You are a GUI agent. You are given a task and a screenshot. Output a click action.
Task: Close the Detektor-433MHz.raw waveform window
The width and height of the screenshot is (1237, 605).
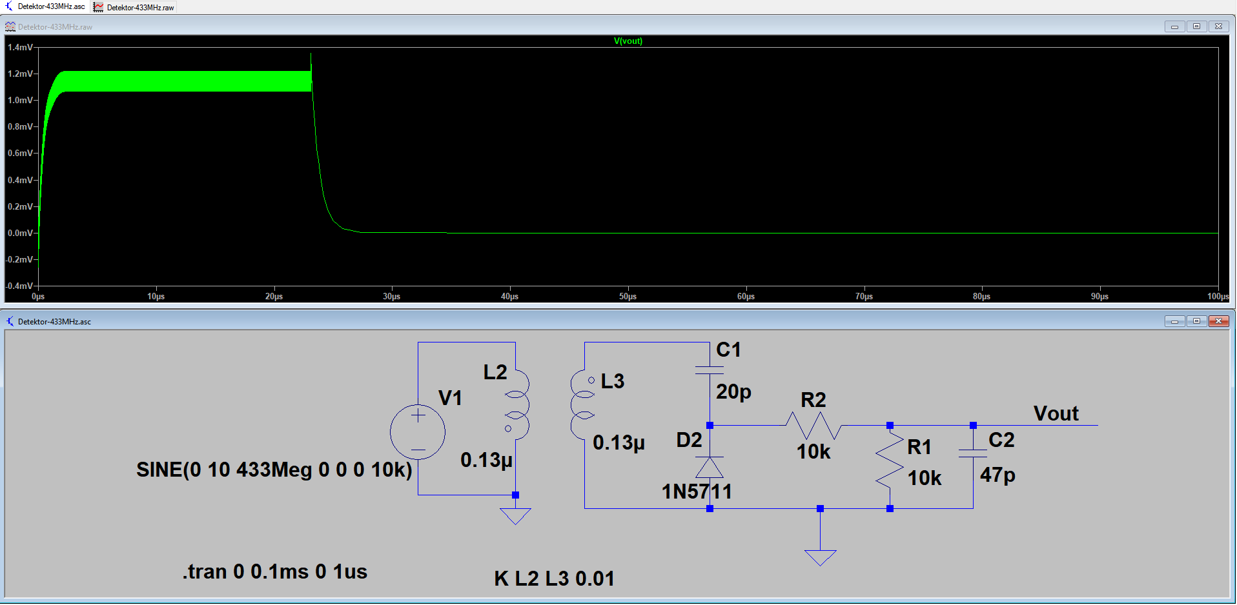[1218, 26]
